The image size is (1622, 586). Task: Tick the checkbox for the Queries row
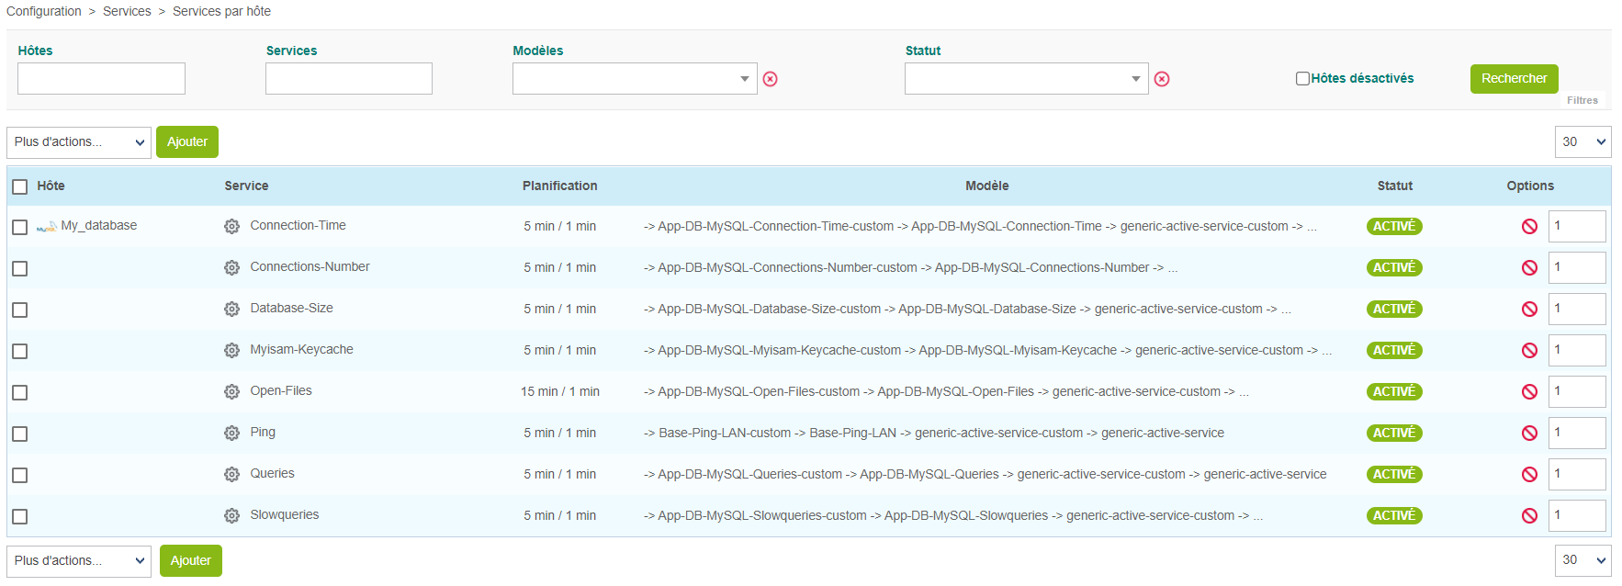pyautogui.click(x=20, y=475)
